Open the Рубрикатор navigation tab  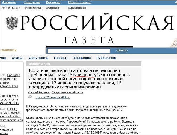pos(106,58)
